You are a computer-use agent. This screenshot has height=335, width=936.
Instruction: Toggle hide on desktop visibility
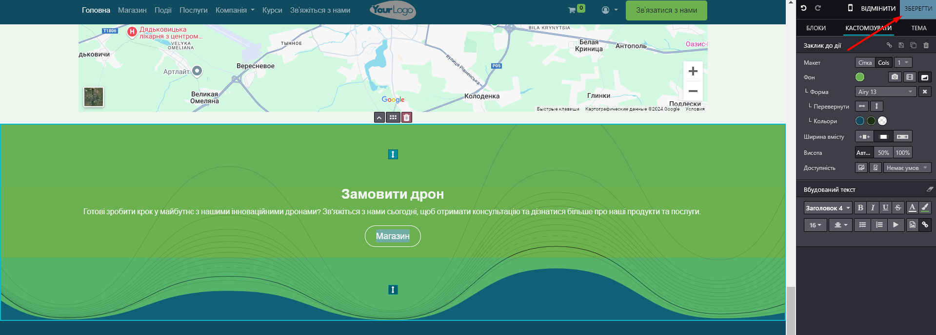[861, 168]
